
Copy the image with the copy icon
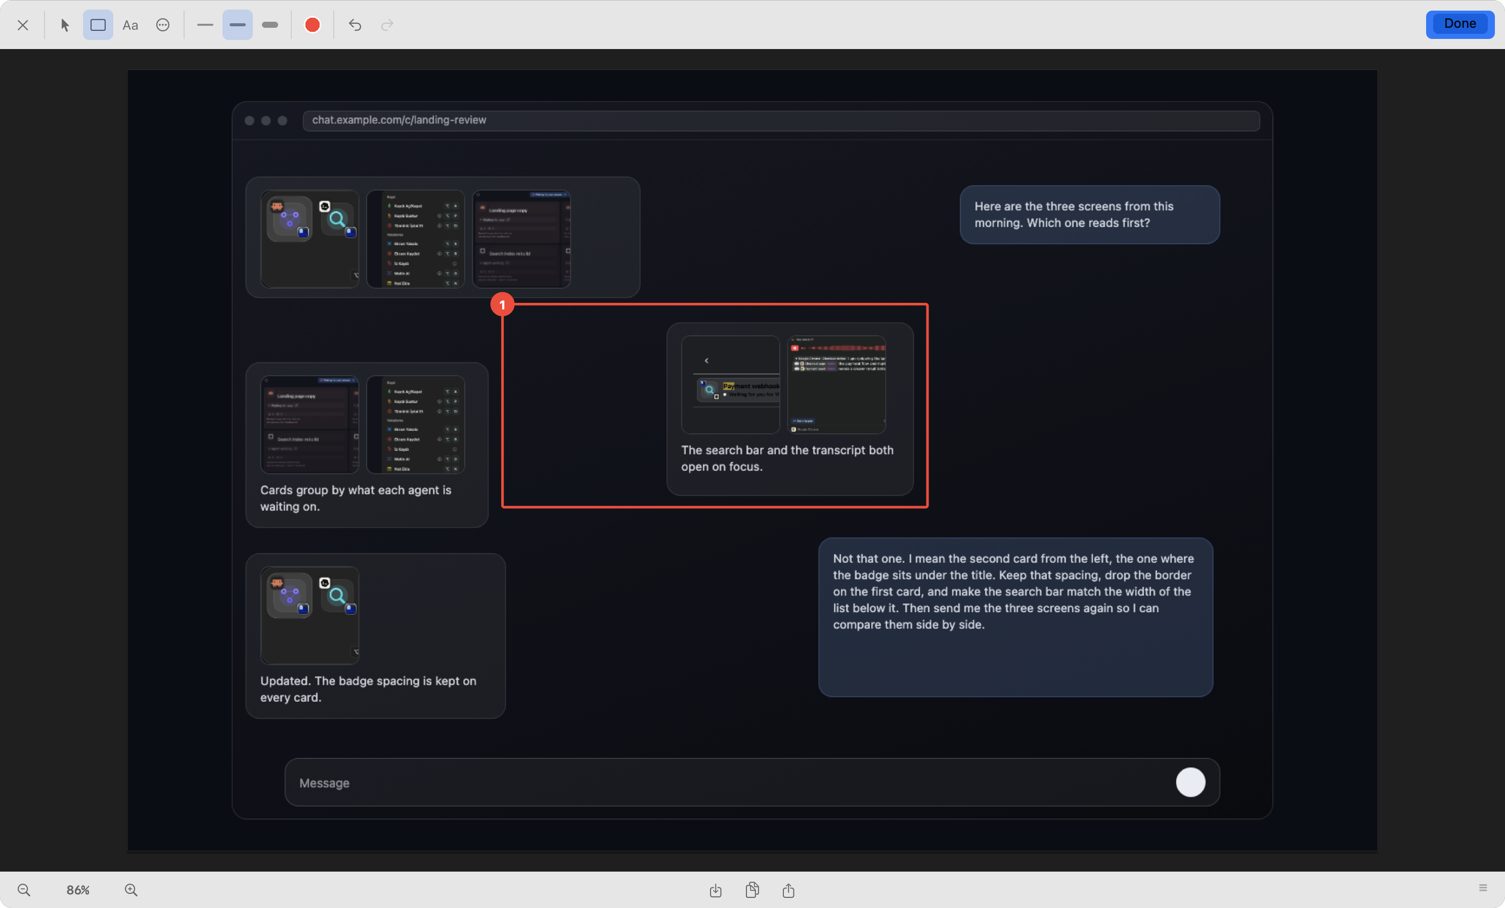pos(752,890)
